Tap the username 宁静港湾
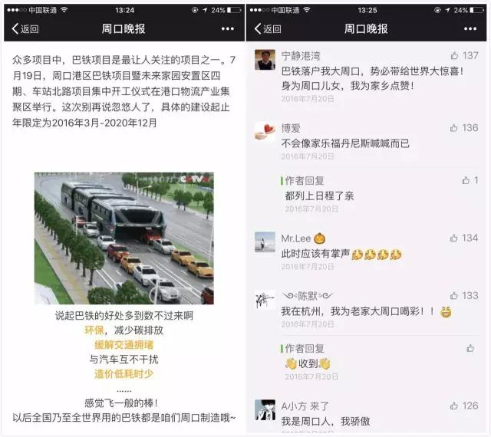This screenshot has height=437, width=491. coord(301,56)
